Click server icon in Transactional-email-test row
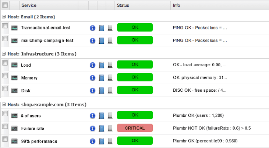Screen dimensions: 269x148 [x=110, y=28]
